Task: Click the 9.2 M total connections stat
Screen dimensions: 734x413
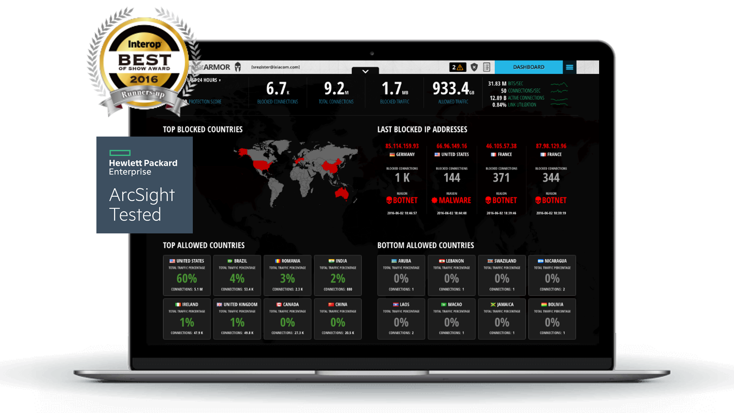Action: point(336,92)
